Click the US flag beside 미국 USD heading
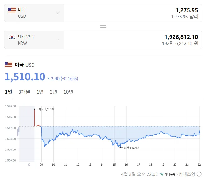The image size is (205, 180). [x=9, y=65]
